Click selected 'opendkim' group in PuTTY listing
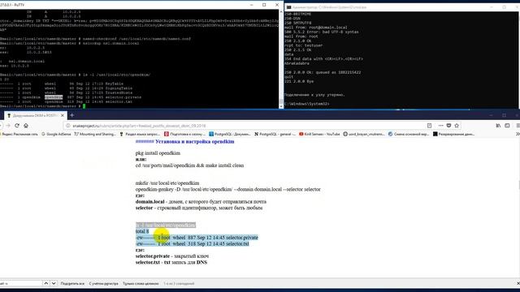 tap(54, 97)
